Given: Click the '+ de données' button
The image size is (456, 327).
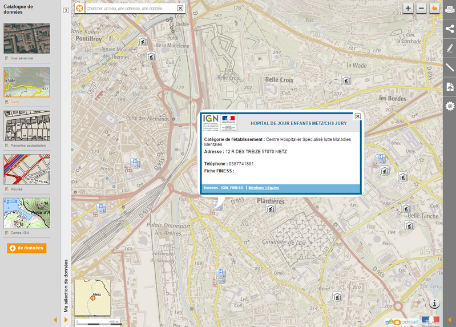Looking at the screenshot, I should [27, 248].
